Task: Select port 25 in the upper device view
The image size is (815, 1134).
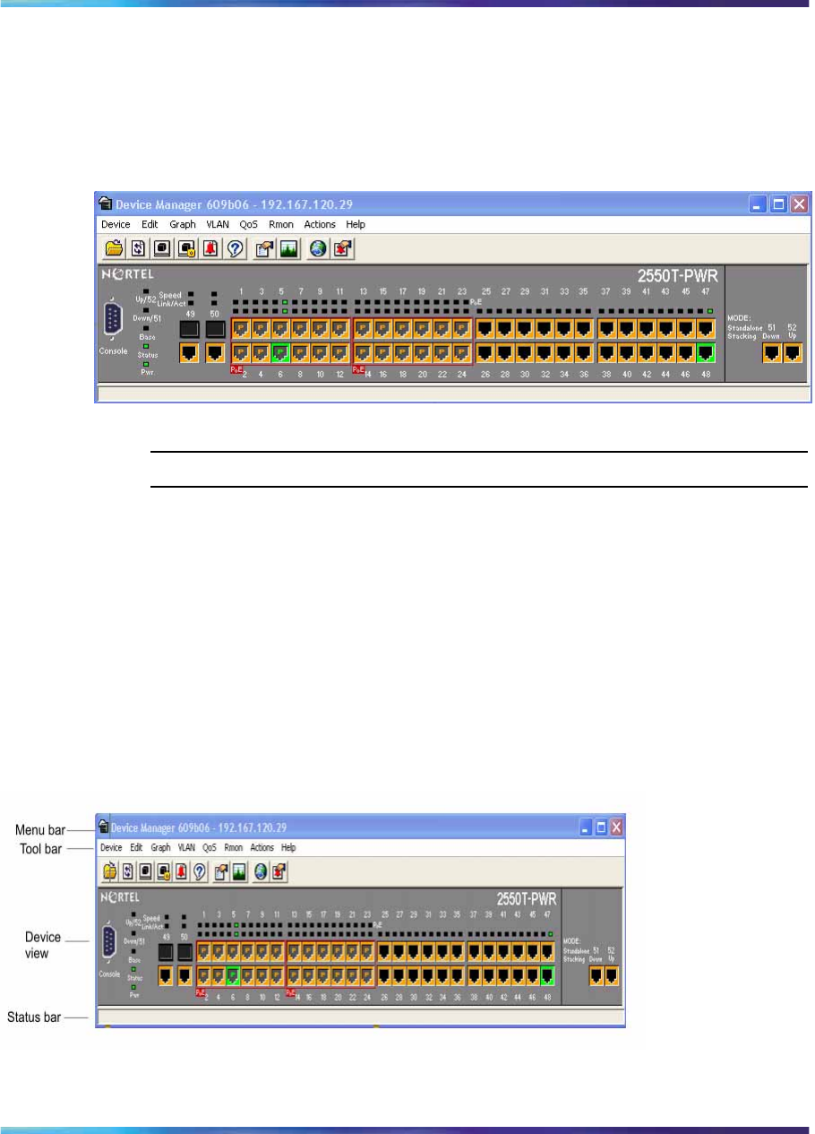Action: 485,328
